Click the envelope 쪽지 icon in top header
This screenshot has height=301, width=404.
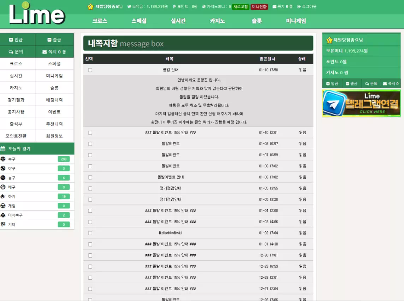point(274,7)
